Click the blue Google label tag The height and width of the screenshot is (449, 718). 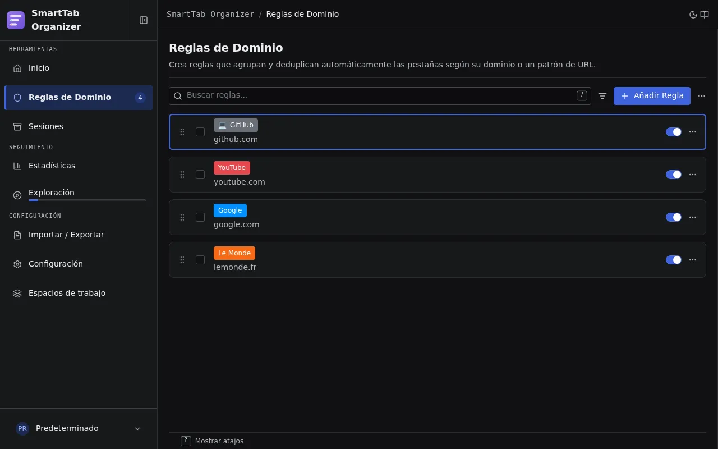click(x=230, y=210)
